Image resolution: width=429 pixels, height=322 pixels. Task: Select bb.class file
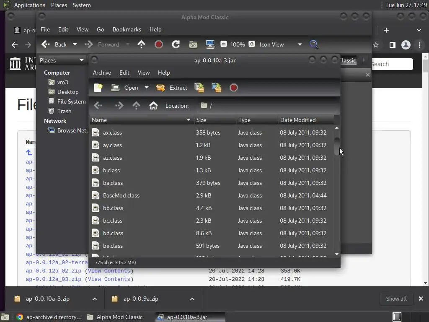point(212,208)
